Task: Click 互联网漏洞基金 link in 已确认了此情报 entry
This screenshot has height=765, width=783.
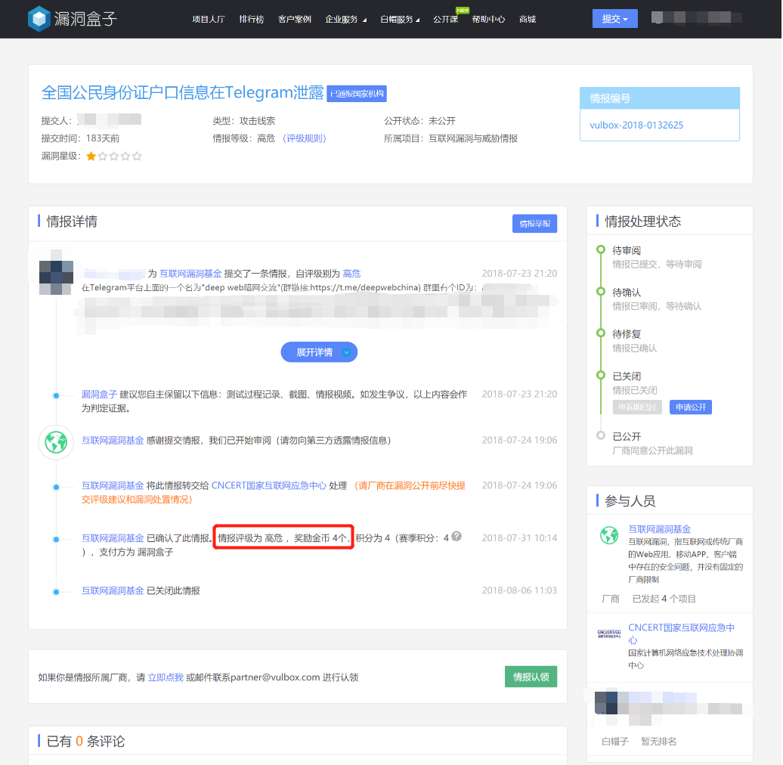Action: pos(113,538)
